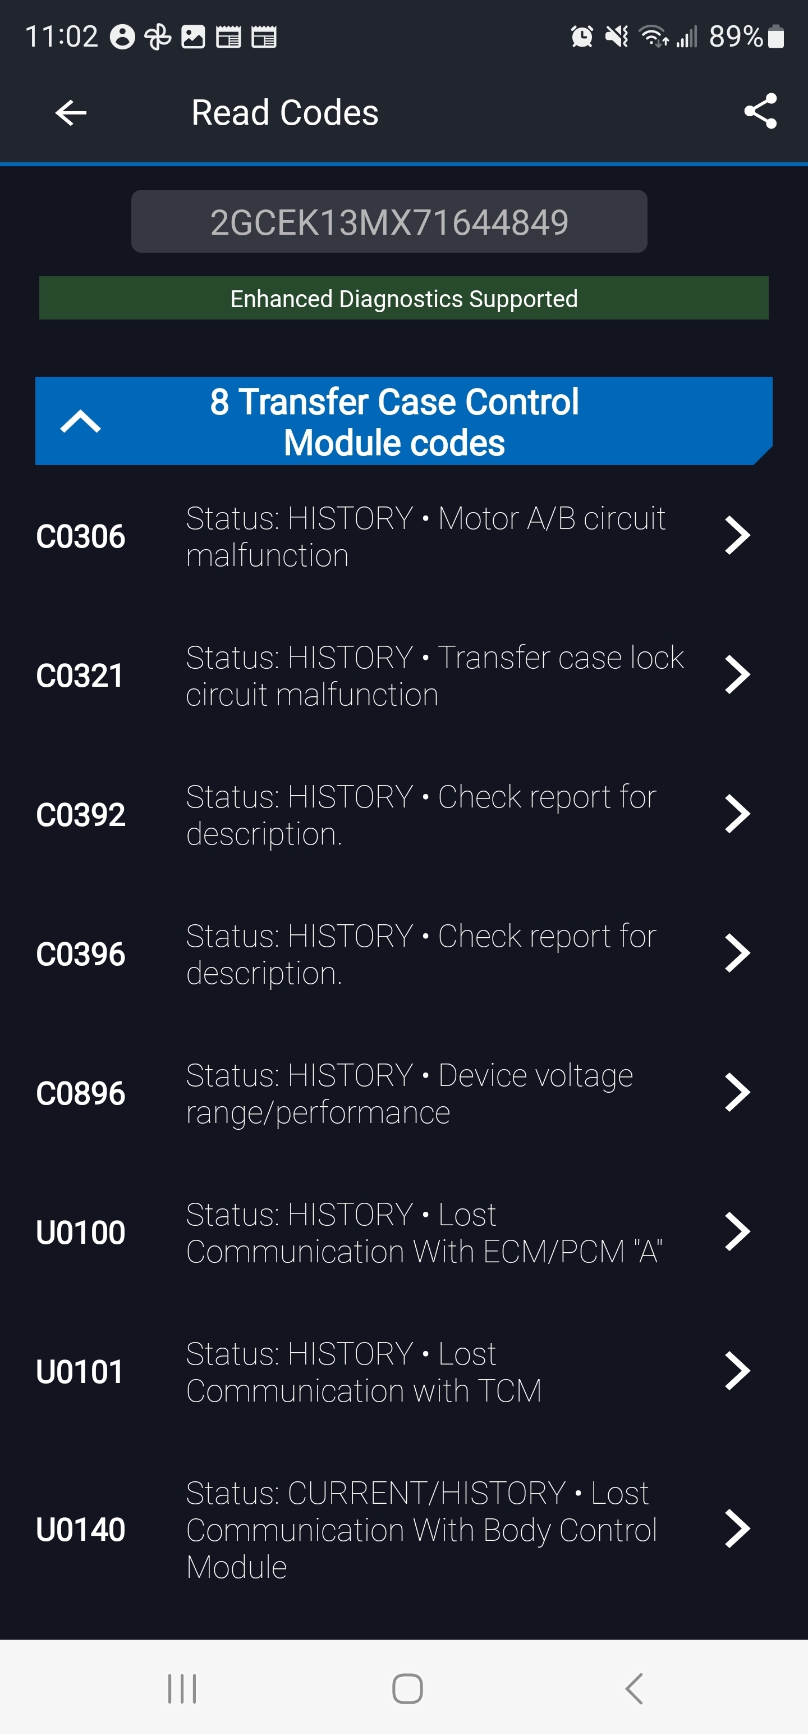Screen dimensions: 808x1734
Task: Select the C0306 Motor A/B circuit malfunction text
Action: point(425,536)
